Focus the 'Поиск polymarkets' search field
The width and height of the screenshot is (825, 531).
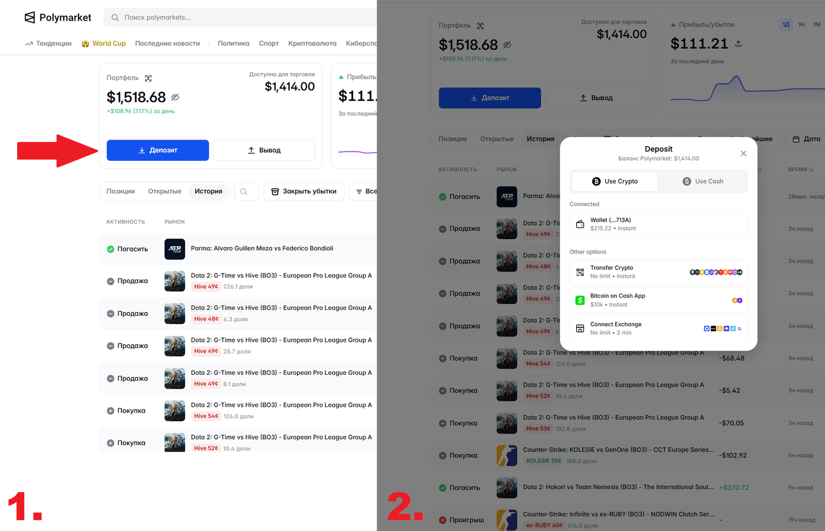point(240,18)
